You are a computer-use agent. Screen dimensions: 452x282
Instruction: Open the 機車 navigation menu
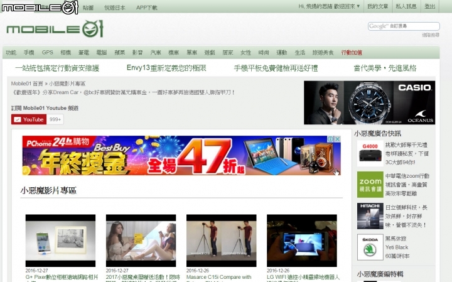coord(173,53)
